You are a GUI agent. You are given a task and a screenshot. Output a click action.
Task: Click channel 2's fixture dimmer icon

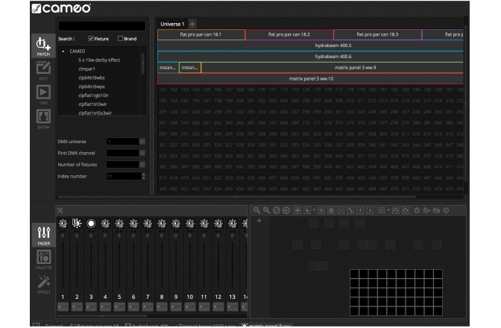pyautogui.click(x=77, y=223)
